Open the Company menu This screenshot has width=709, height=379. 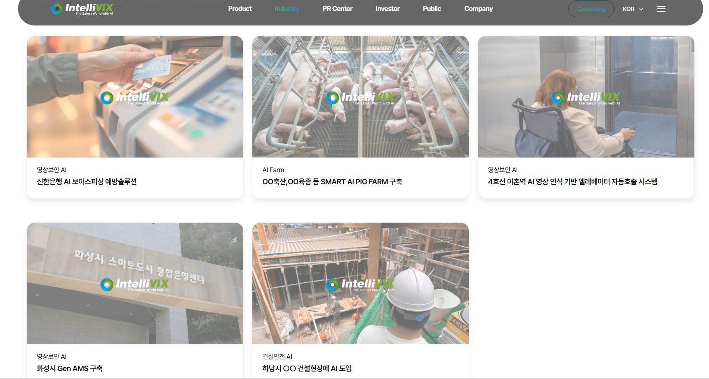point(478,9)
